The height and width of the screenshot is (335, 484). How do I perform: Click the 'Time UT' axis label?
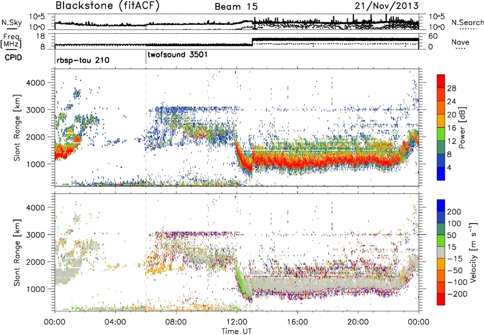(237, 331)
